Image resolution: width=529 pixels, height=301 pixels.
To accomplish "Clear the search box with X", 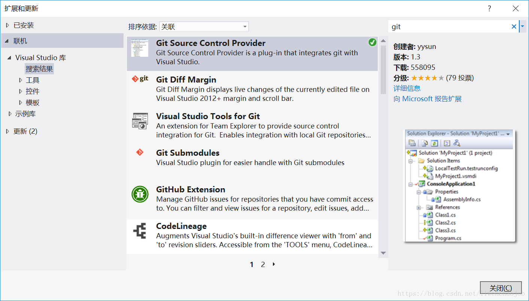I will click(x=514, y=27).
